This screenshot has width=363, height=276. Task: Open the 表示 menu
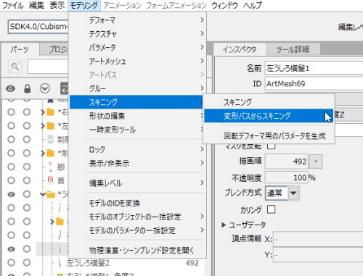[x=57, y=5]
